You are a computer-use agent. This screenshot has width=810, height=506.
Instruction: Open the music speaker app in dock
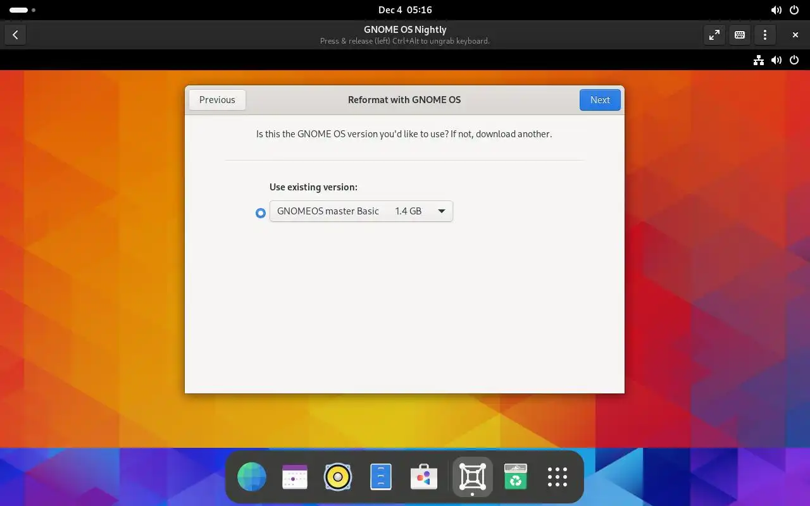tap(338, 477)
